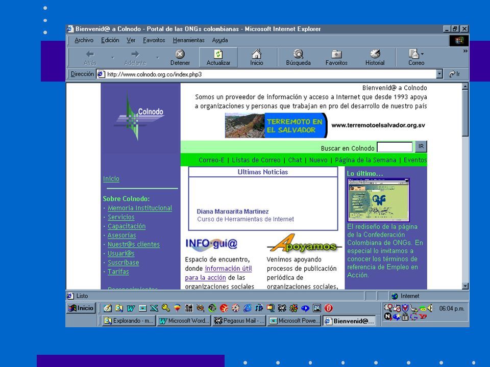Switch to Pegasus Mail taskbar window

239,321
